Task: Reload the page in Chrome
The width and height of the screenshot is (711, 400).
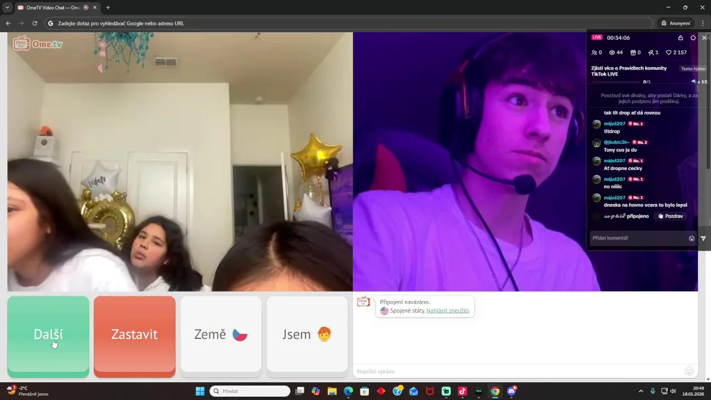Action: (34, 23)
